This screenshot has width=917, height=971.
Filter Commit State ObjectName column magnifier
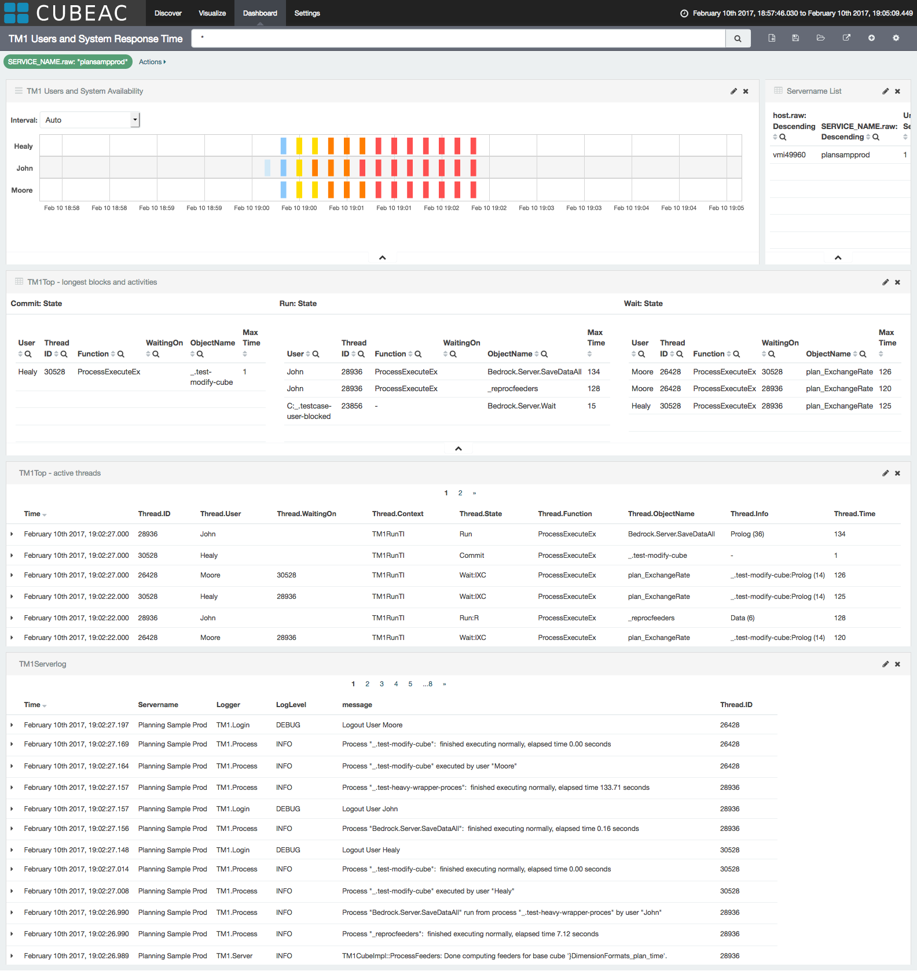click(200, 354)
